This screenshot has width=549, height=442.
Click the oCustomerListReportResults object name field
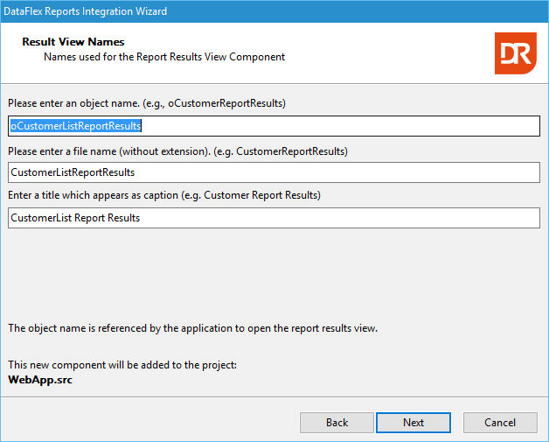click(274, 126)
